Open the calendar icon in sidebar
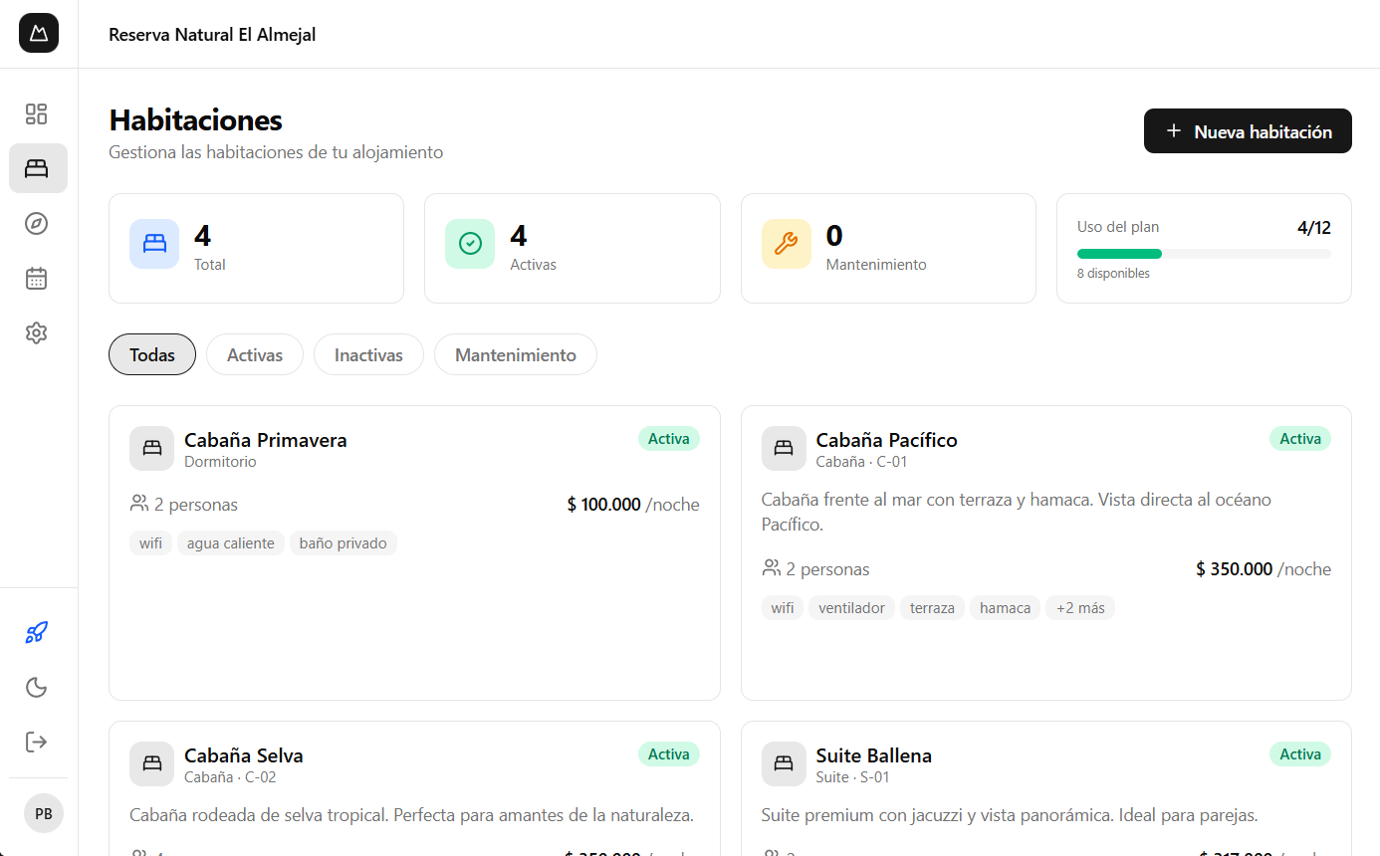Screen dimensions: 1380x856 [x=37, y=278]
